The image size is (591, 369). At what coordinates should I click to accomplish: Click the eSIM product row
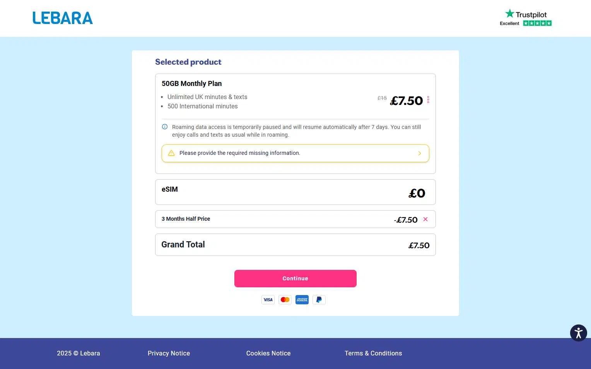(x=295, y=192)
